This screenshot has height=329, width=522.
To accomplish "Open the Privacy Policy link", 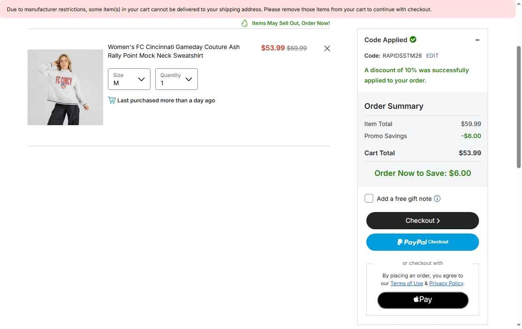I will 446,283.
